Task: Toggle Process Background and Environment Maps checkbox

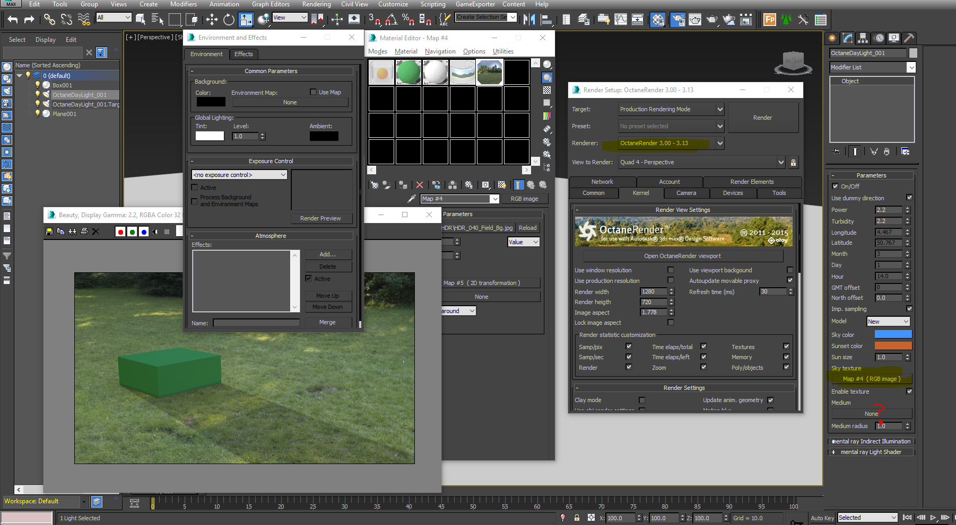Action: (194, 201)
